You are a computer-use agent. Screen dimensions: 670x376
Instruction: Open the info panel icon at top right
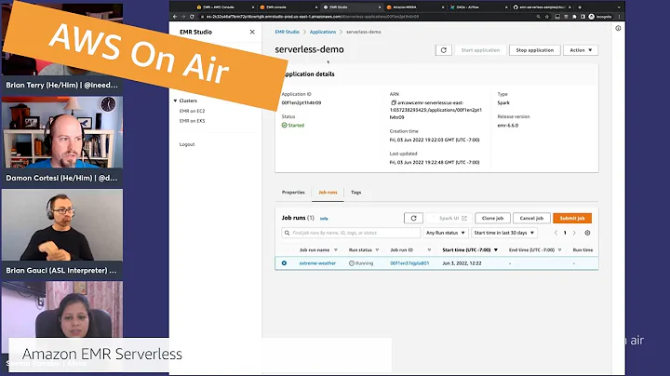618,28
